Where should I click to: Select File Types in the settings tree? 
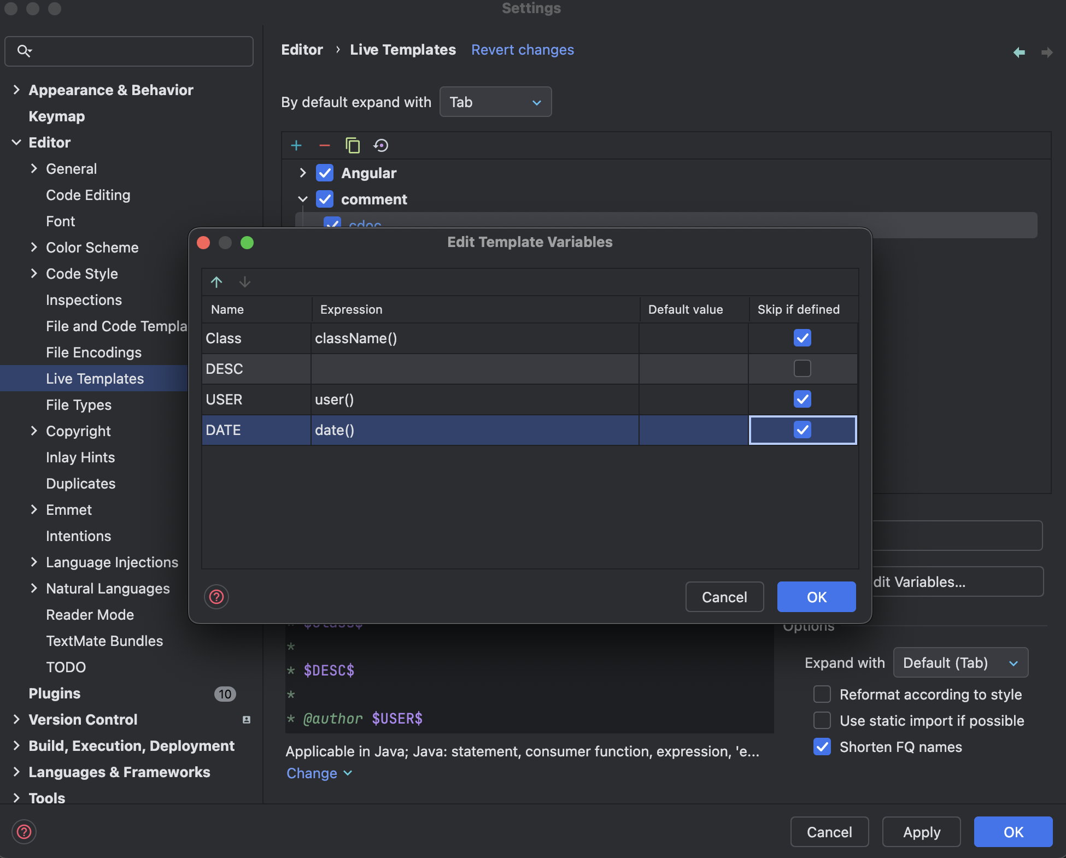point(79,405)
